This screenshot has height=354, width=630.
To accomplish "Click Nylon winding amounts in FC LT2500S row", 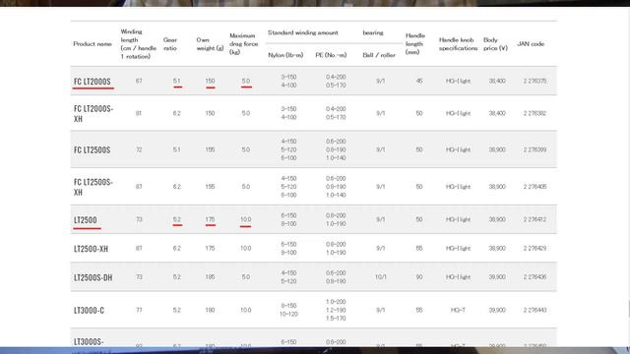I will (x=288, y=149).
